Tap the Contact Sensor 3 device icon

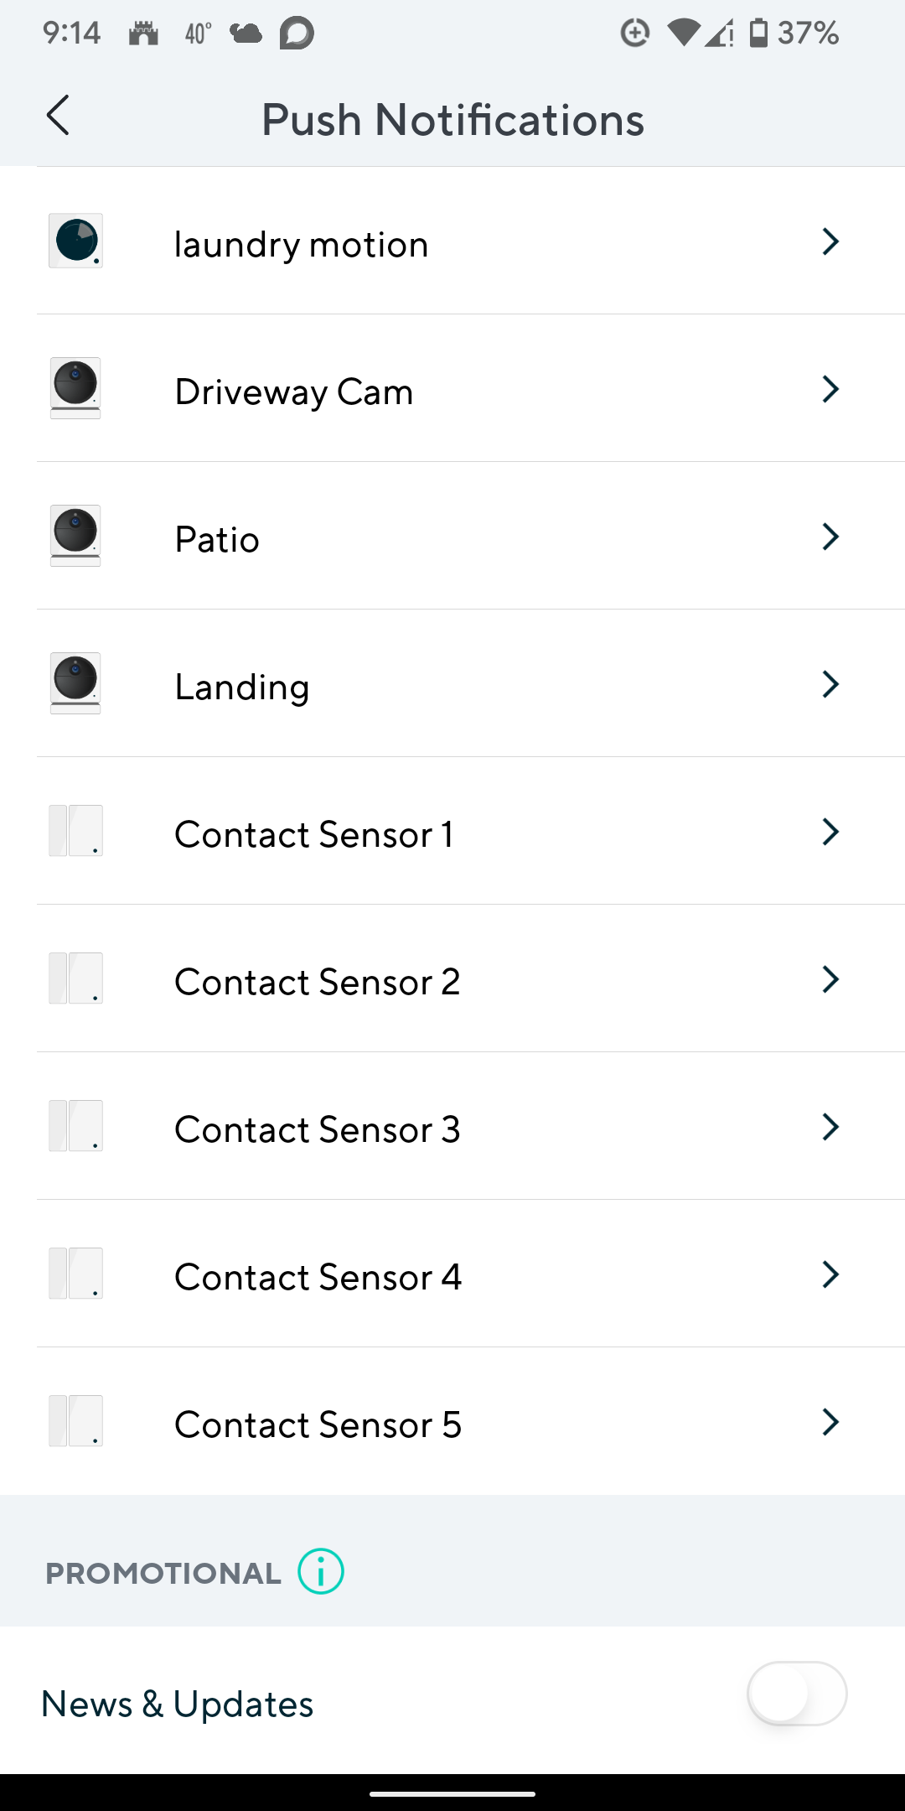(75, 1126)
